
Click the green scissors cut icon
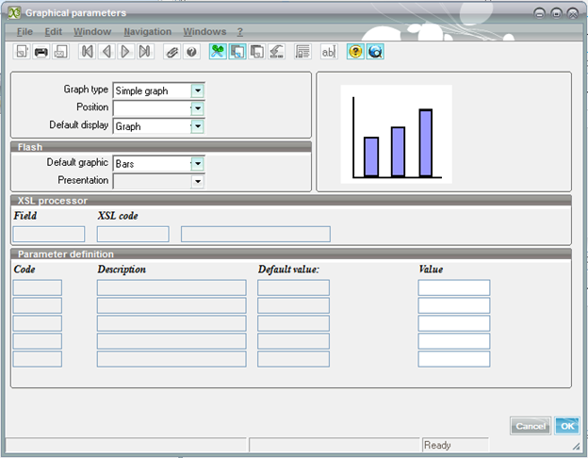click(218, 52)
